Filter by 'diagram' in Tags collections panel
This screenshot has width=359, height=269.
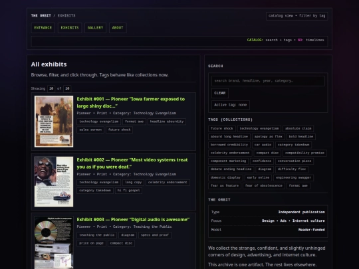point(265,169)
